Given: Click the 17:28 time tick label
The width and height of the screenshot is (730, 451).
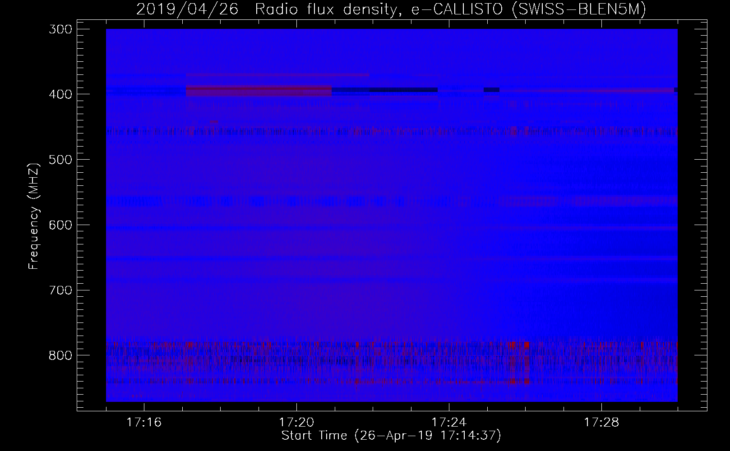Looking at the screenshot, I should 601,423.
